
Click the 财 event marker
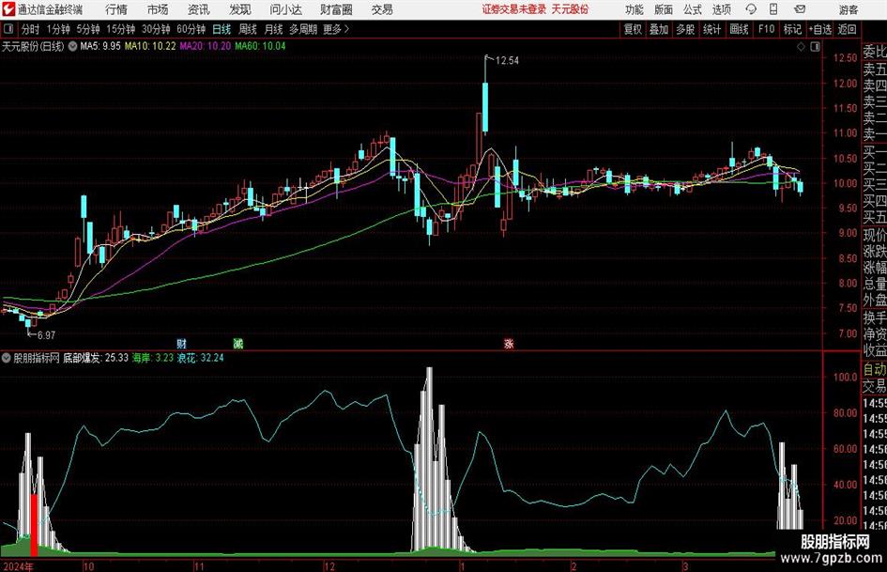point(181,343)
